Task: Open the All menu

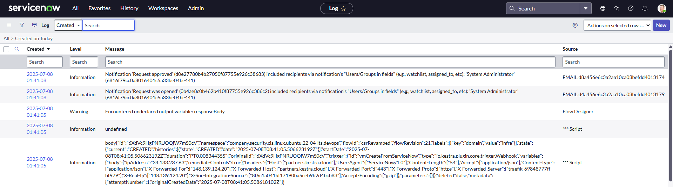Action: point(75,8)
